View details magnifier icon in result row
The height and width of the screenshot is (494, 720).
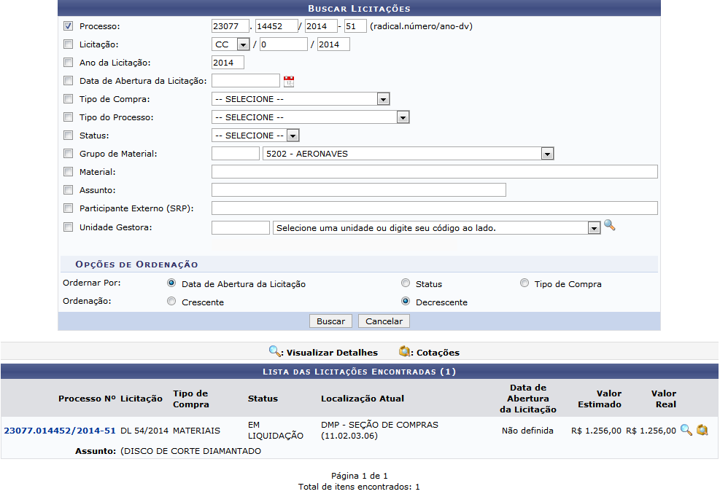(x=686, y=431)
